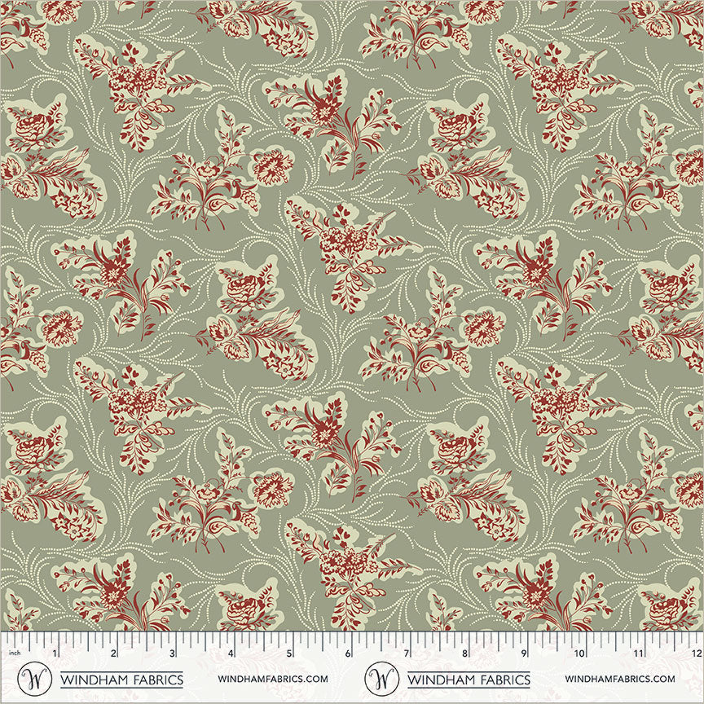704x704 pixels.
Task: Click the number 2 on the ruler
Action: (113, 654)
